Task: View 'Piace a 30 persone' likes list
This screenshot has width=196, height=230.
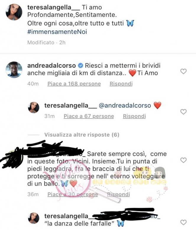Action: click(x=73, y=194)
